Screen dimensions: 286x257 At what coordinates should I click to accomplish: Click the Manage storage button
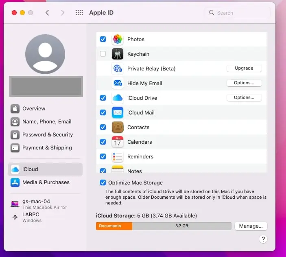tap(251, 226)
